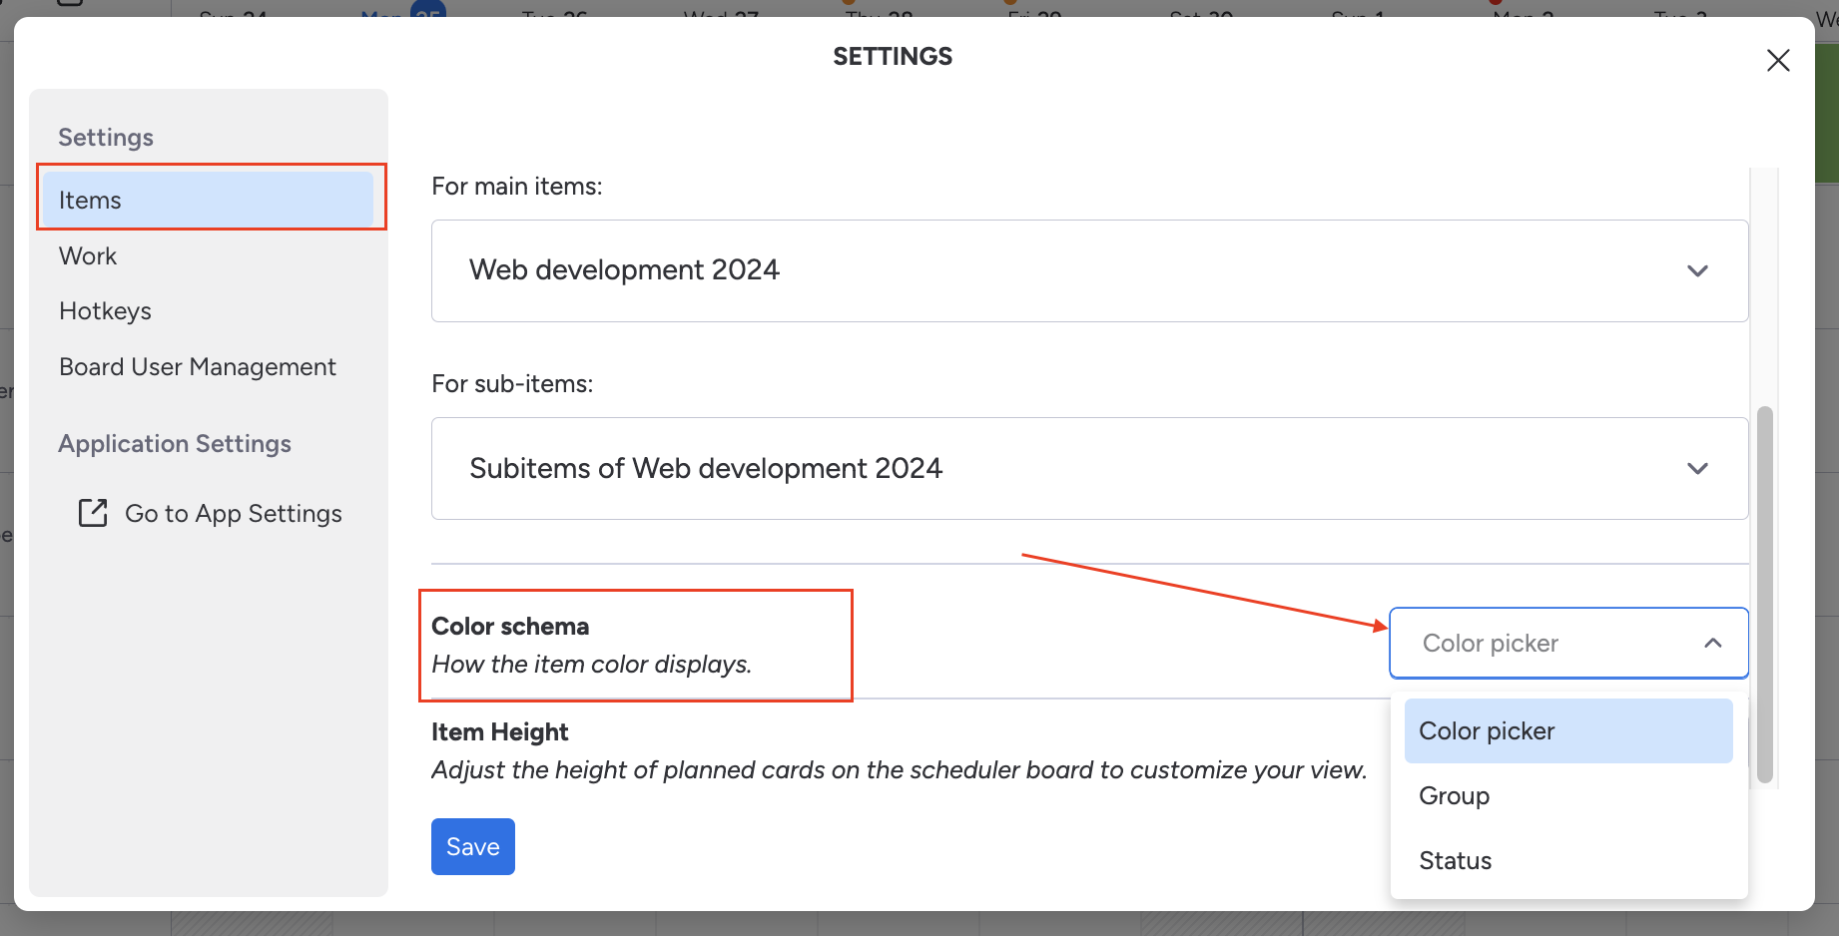Collapse Color picker dropdown via up chevron
The image size is (1839, 936).
pos(1712,644)
